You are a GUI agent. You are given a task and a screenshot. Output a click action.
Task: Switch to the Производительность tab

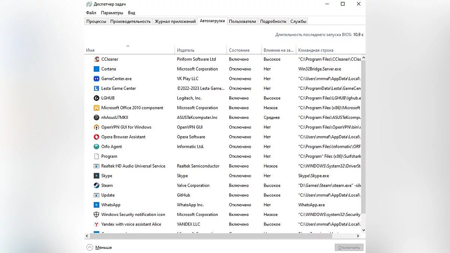130,21
